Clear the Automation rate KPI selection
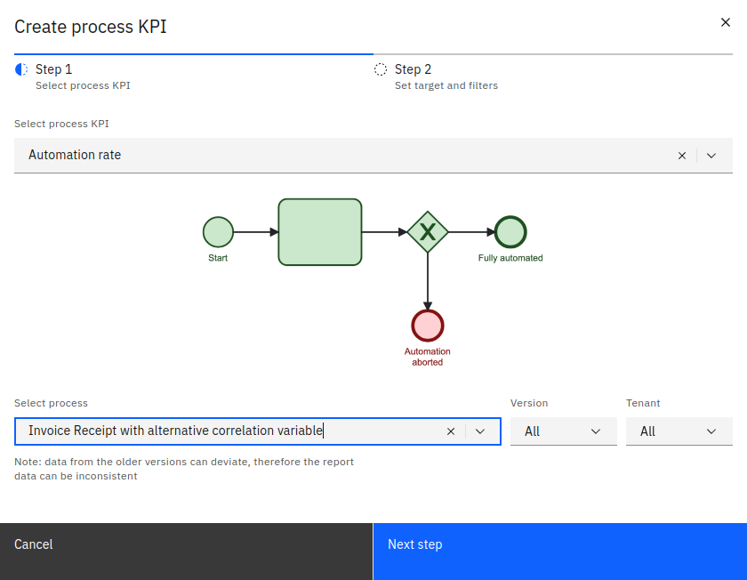This screenshot has width=747, height=580. [682, 155]
